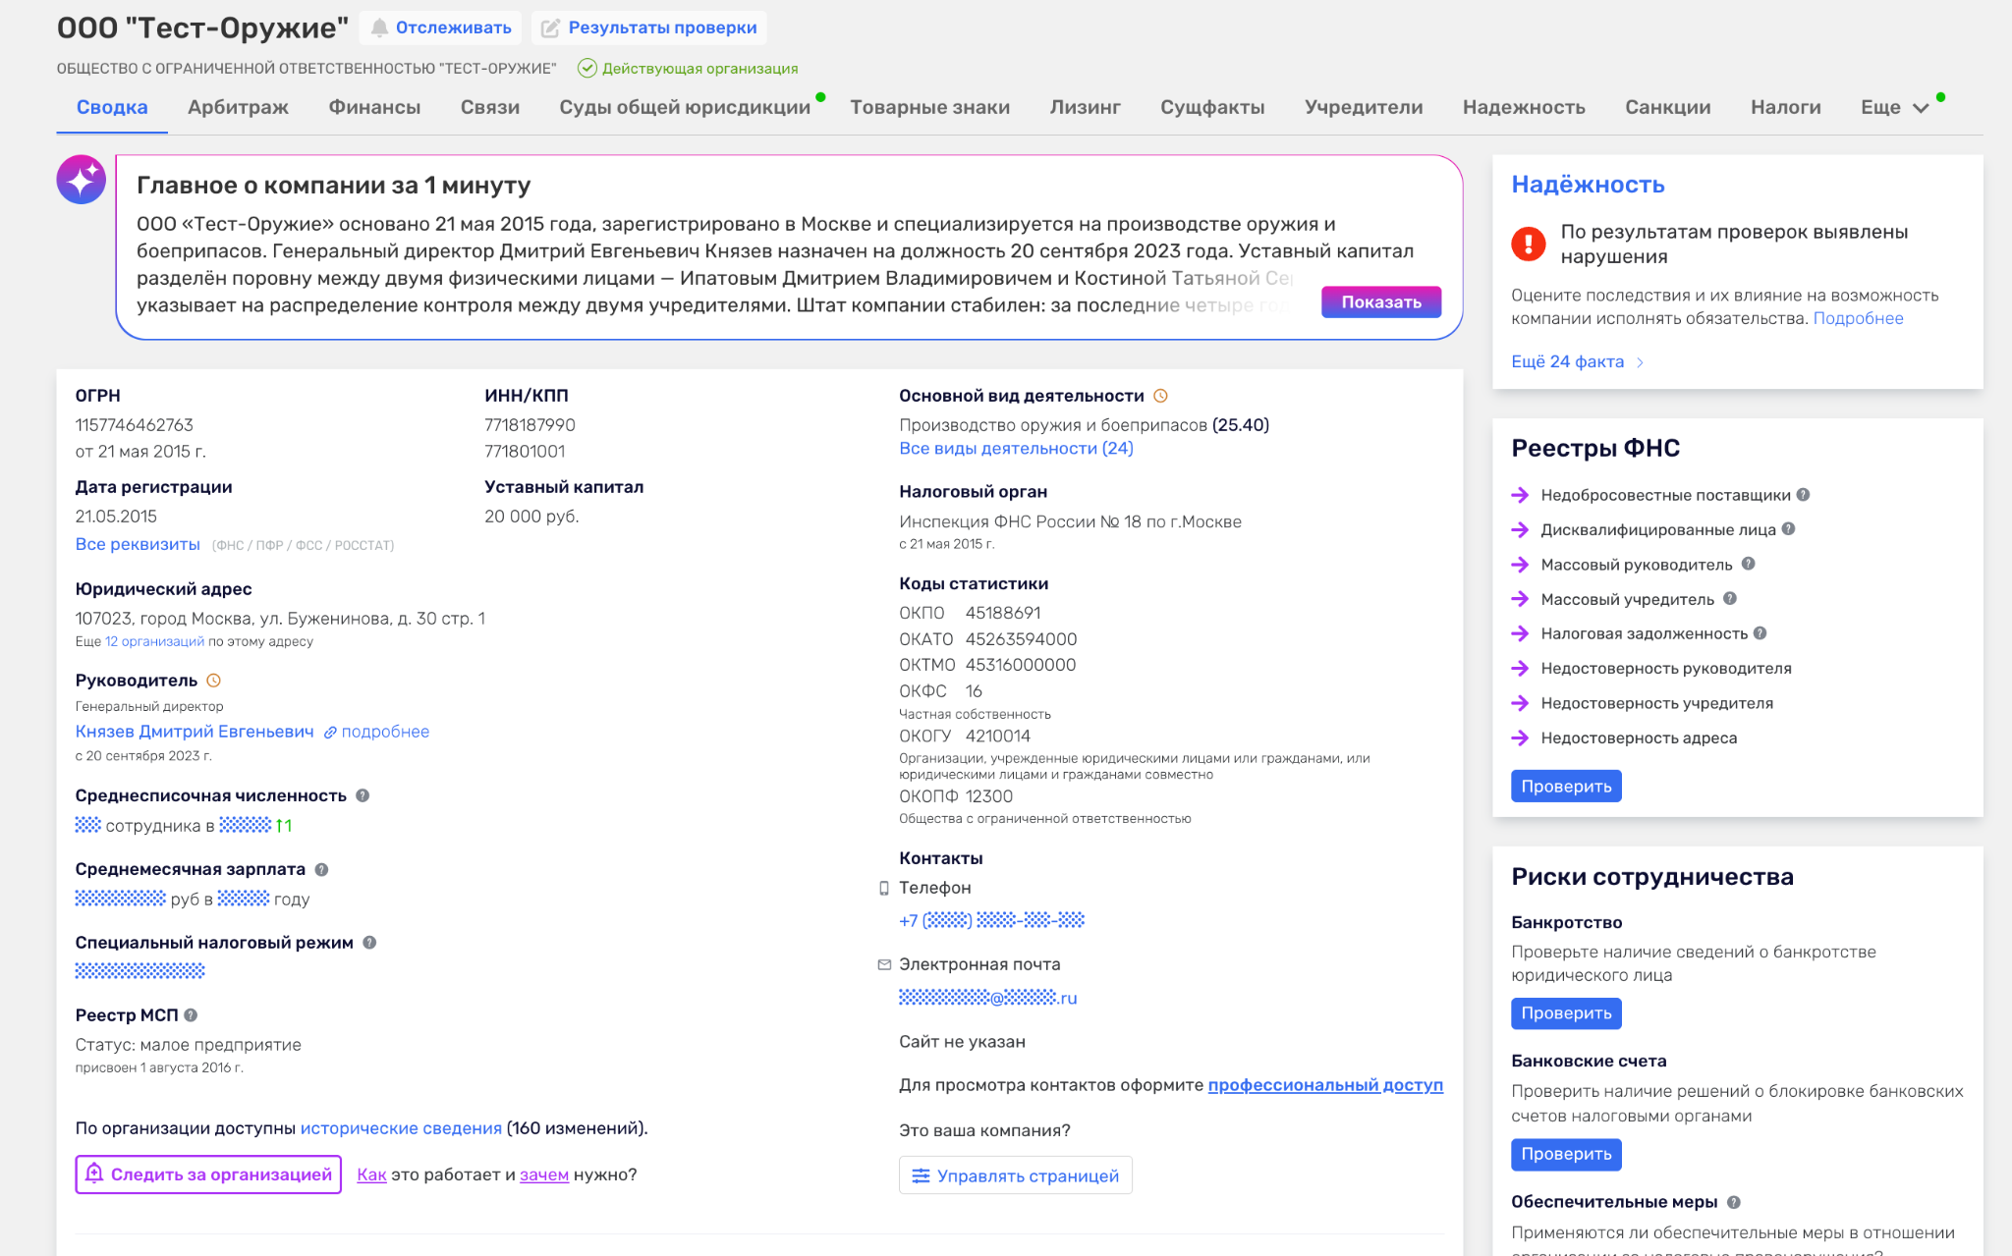Image resolution: width=2012 pixels, height=1256 pixels.
Task: Click Проверить under Банковские счета
Action: pos(1566,1154)
